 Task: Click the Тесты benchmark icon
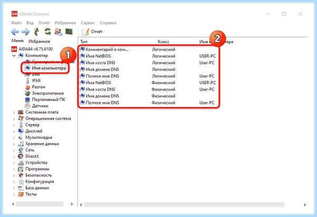coord(21,194)
